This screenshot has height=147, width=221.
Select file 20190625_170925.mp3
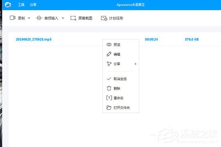click(34, 39)
